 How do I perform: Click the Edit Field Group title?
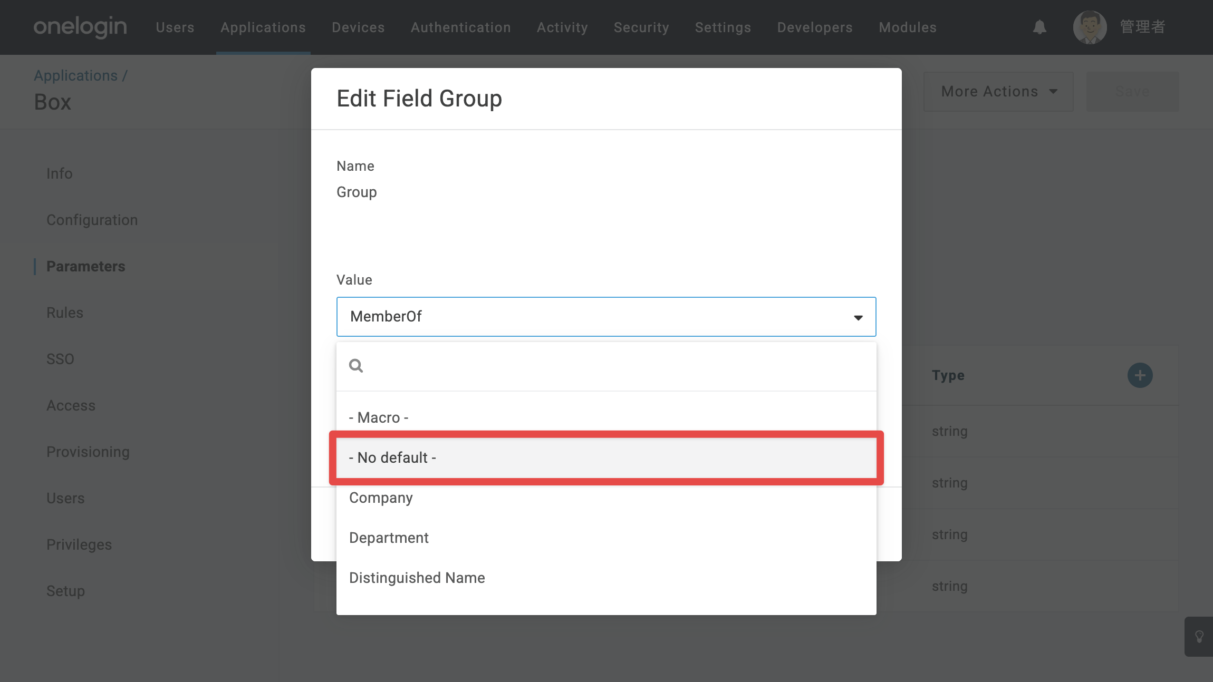point(419,99)
